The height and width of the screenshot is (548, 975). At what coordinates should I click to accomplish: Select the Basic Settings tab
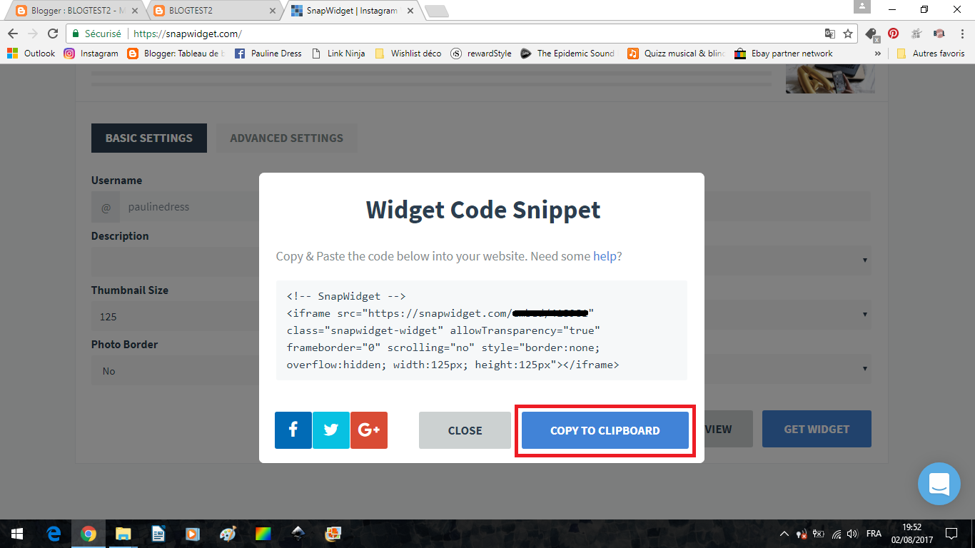pos(149,138)
